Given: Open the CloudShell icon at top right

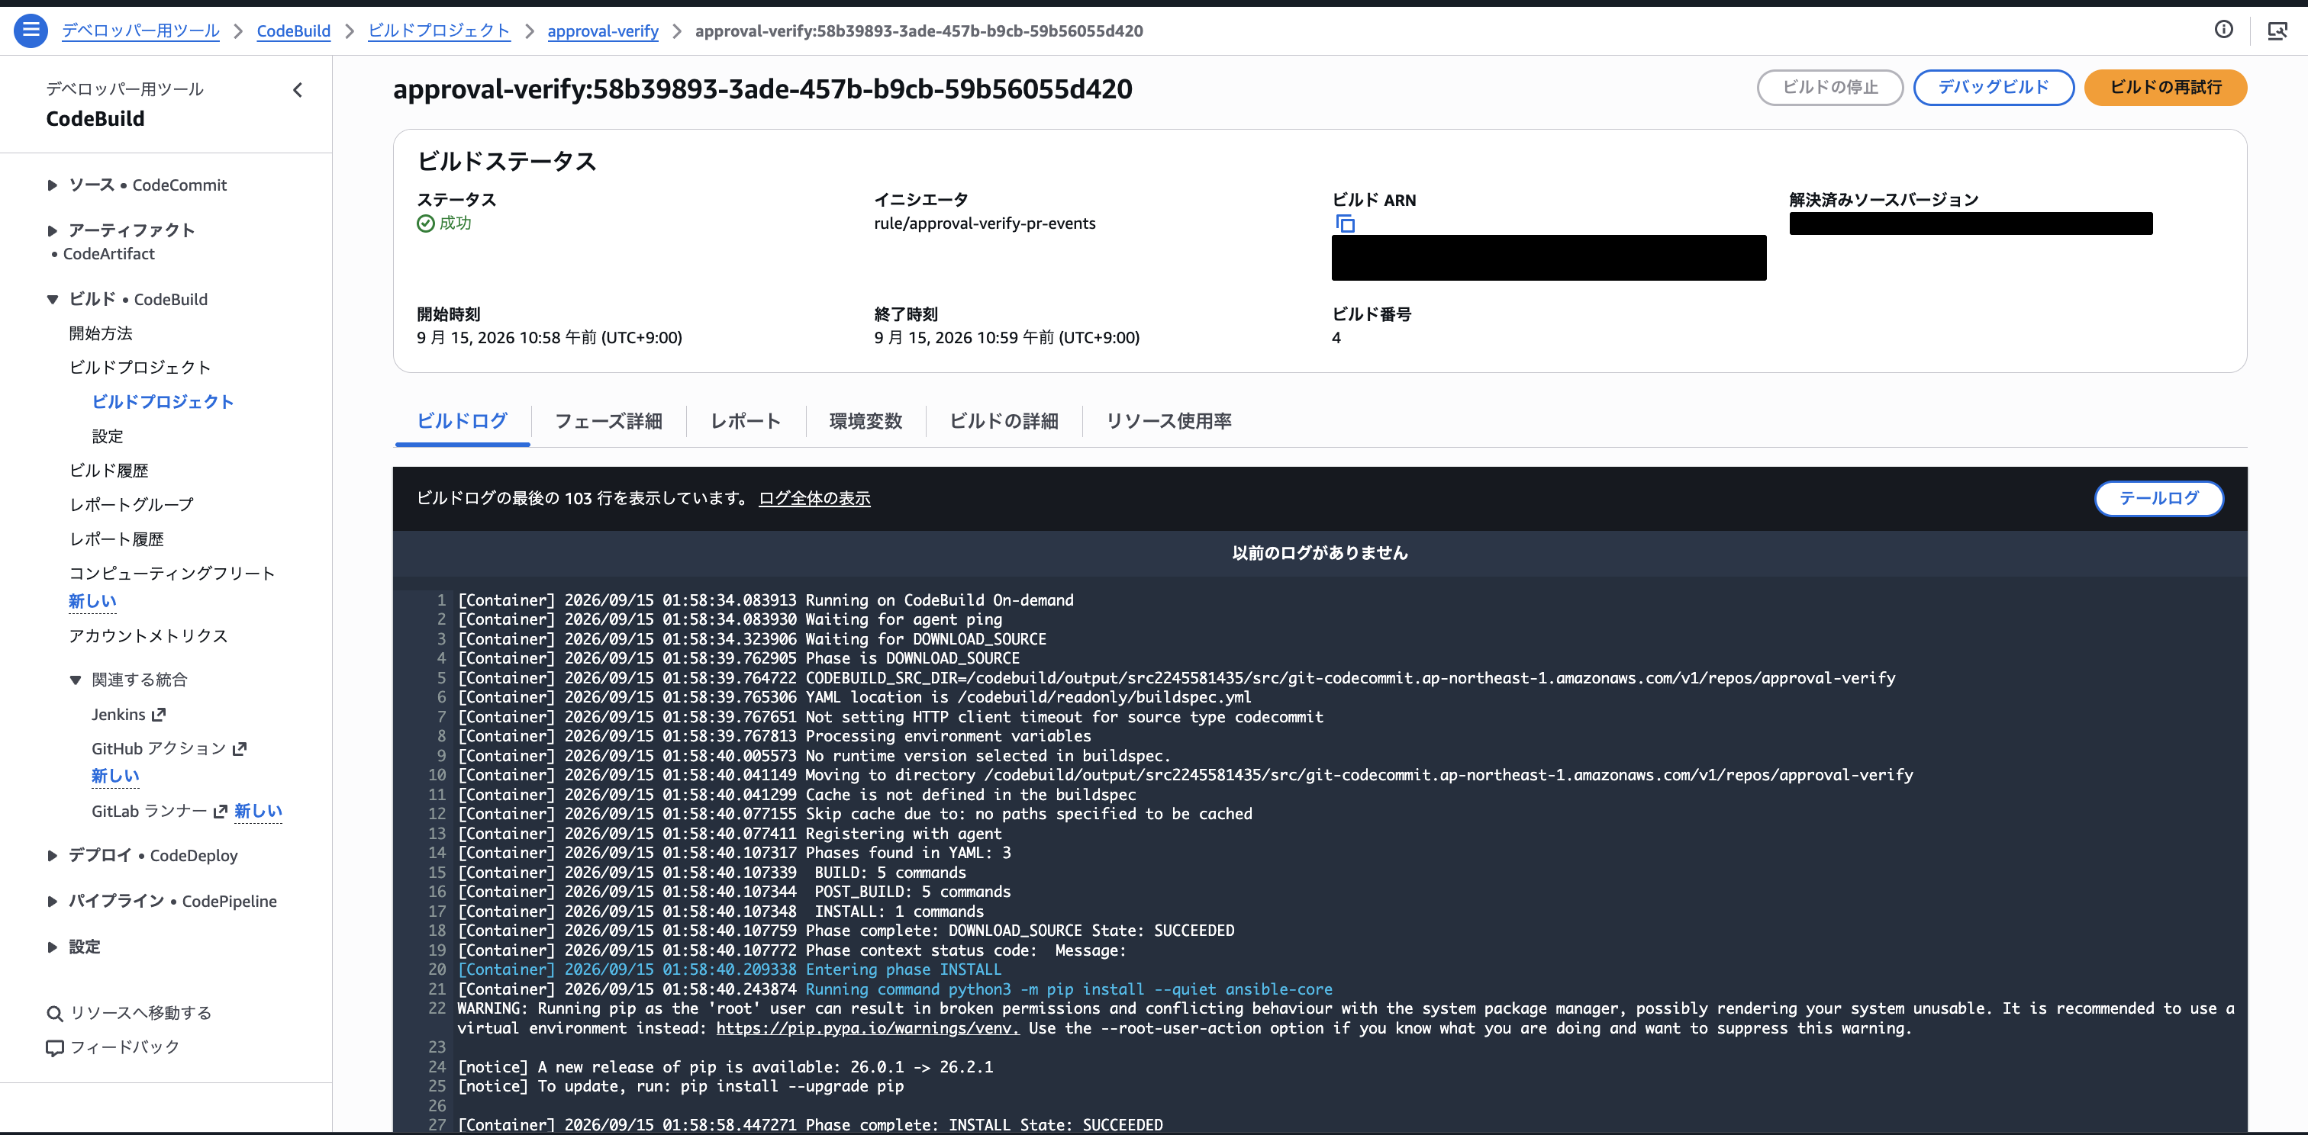Looking at the screenshot, I should [2277, 31].
